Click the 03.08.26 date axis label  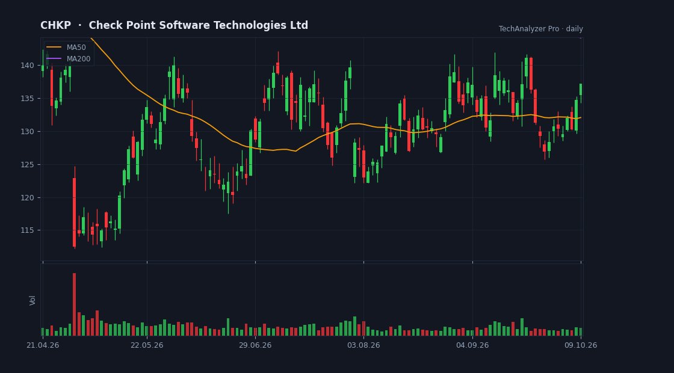click(363, 345)
